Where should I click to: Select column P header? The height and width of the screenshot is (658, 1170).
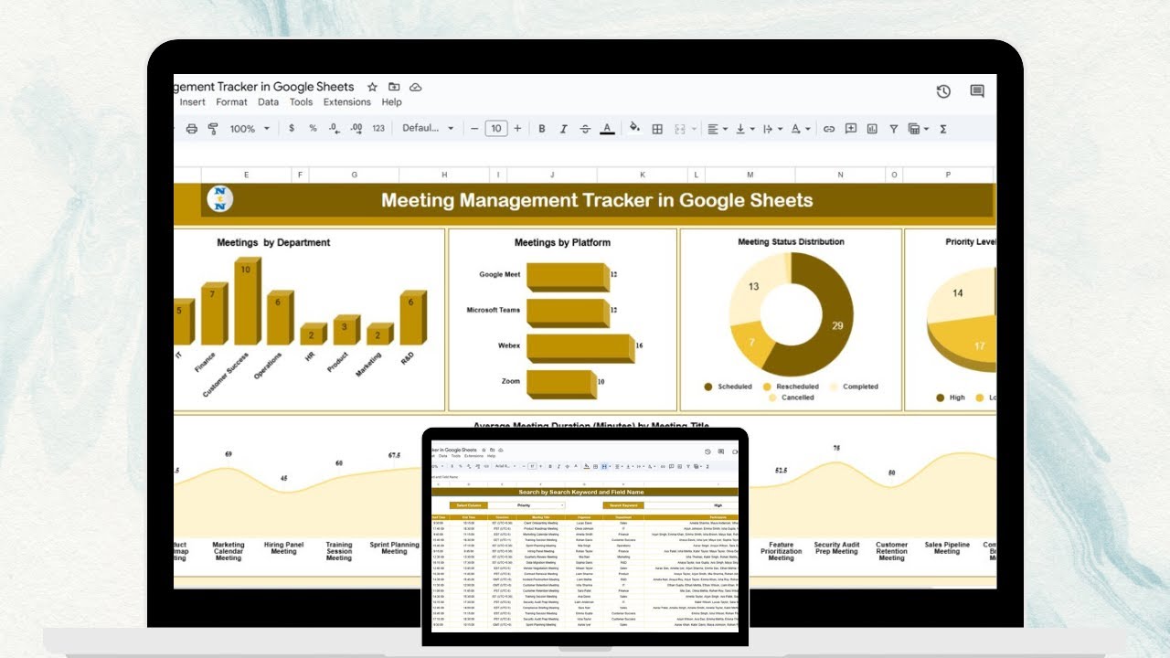click(x=947, y=175)
